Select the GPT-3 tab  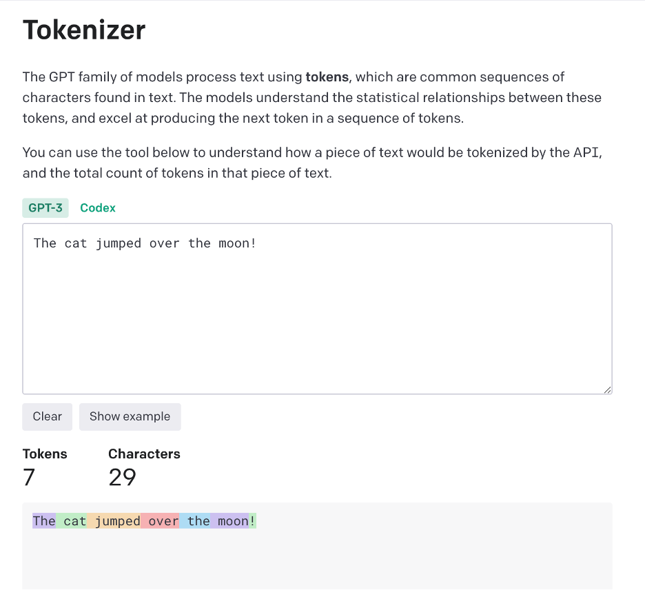click(x=45, y=207)
